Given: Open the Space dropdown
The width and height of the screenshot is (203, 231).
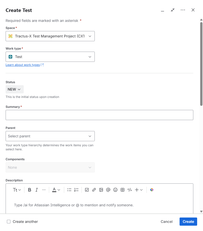Looking at the screenshot, I should (x=50, y=36).
